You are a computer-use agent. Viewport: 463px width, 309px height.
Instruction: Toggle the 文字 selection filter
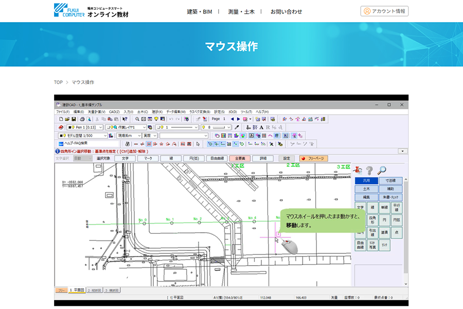[x=125, y=159]
